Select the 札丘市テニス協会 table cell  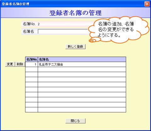coord(82,64)
